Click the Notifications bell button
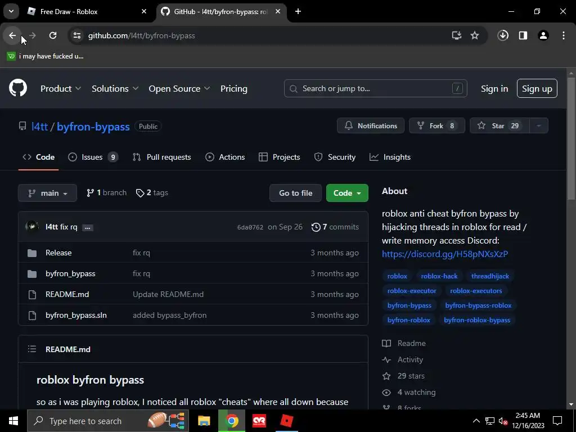The width and height of the screenshot is (576, 432). click(371, 125)
